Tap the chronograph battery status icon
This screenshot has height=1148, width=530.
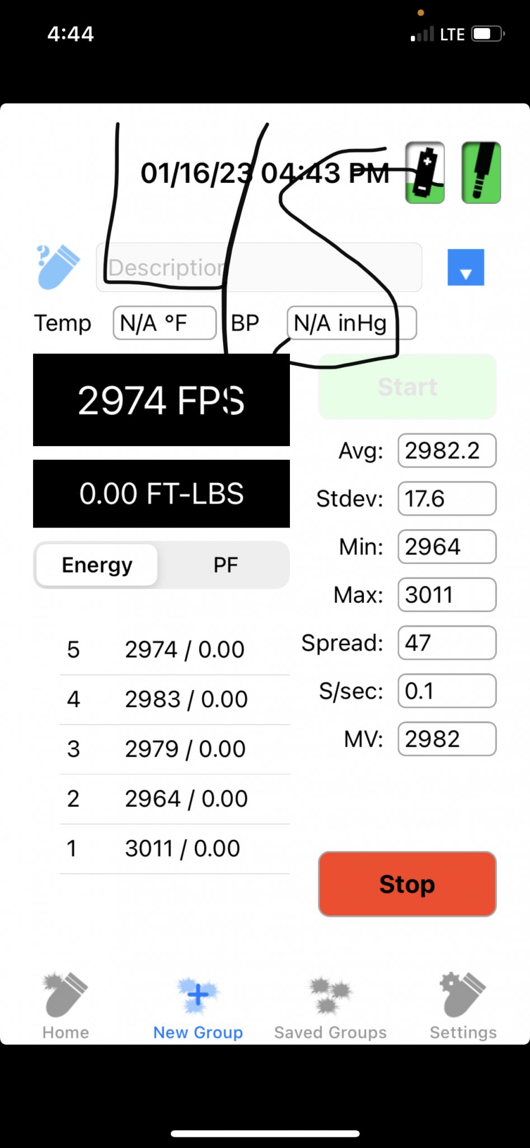point(425,173)
